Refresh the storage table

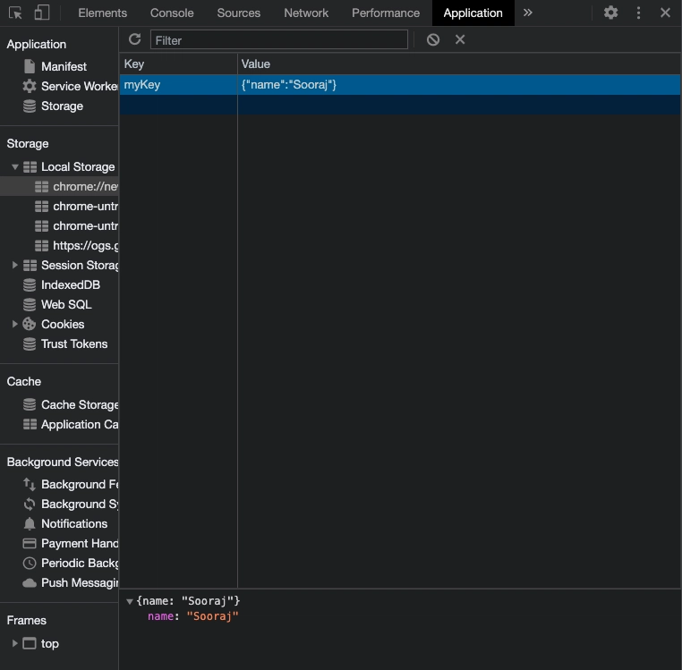[135, 39]
